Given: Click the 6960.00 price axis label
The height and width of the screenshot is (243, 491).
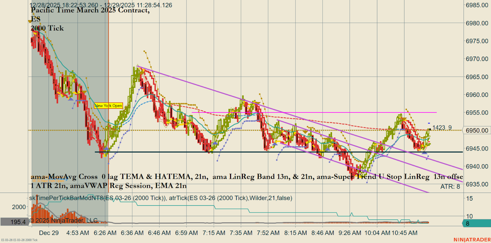Looking at the screenshot, I should 477,95.
